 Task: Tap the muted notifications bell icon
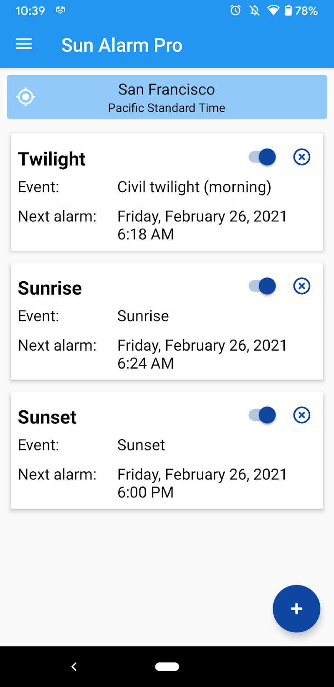254,10
